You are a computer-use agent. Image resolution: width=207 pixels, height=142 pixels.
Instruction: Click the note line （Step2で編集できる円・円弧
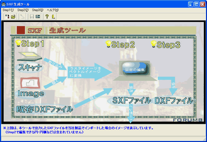44,132
